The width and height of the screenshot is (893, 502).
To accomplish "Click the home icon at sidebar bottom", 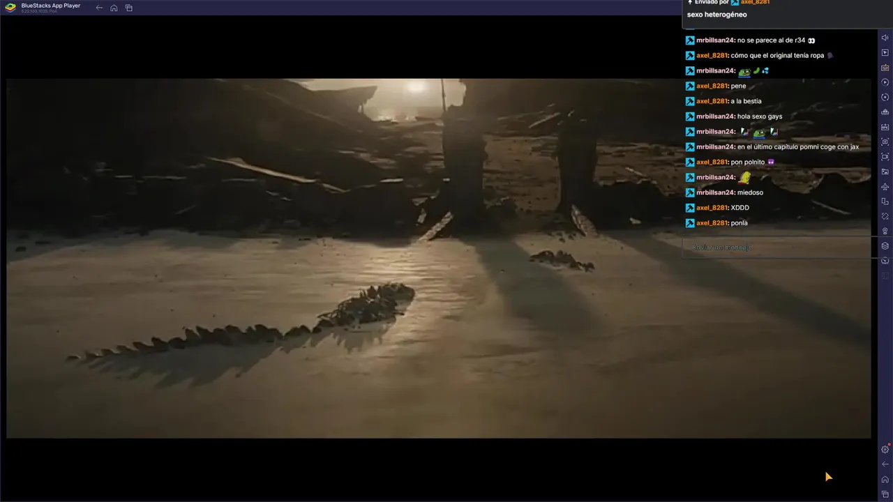I will [x=885, y=479].
